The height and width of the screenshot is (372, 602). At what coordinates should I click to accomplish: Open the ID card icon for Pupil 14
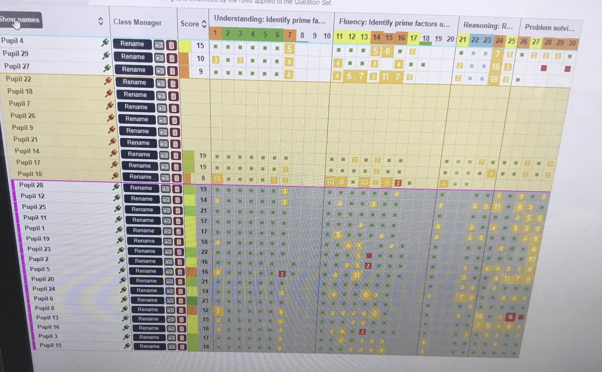(x=165, y=155)
